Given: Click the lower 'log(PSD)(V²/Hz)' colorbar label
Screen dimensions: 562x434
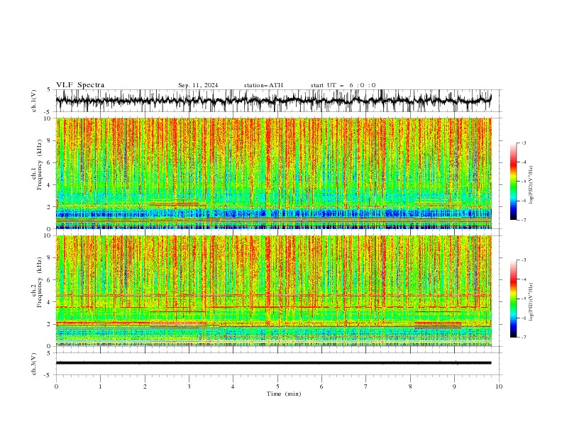Looking at the screenshot, I should [531, 302].
